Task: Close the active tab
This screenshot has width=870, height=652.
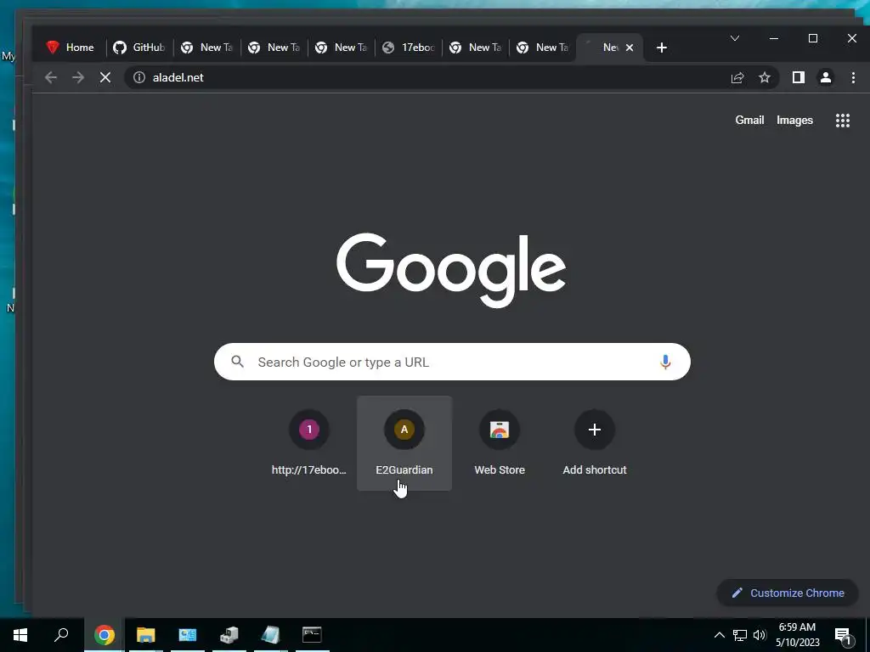Action: (x=630, y=48)
